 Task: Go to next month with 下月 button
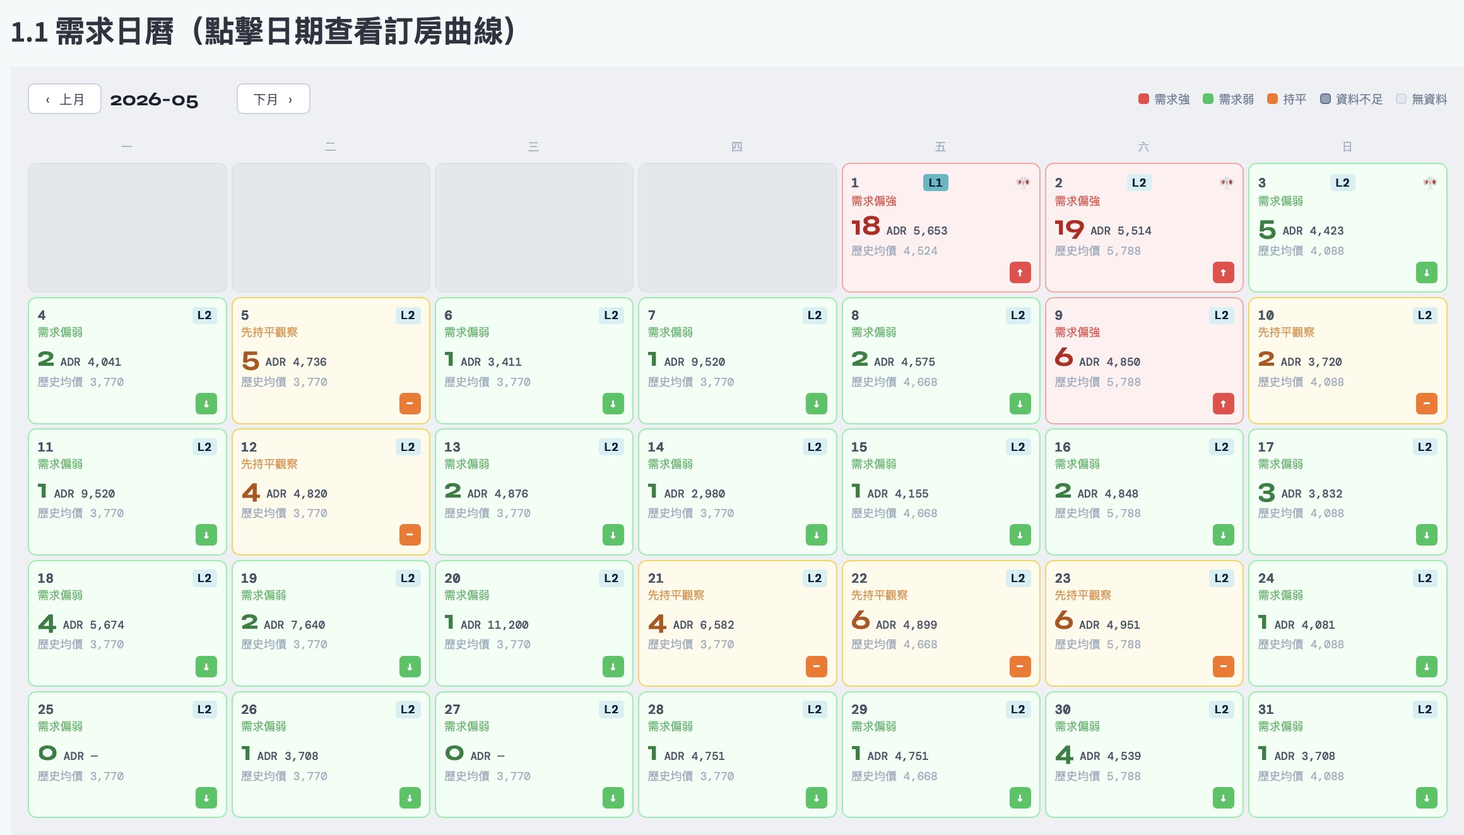tap(273, 99)
